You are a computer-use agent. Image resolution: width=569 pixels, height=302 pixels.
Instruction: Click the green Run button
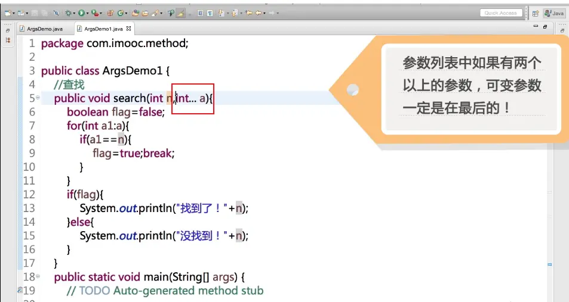coord(81,13)
